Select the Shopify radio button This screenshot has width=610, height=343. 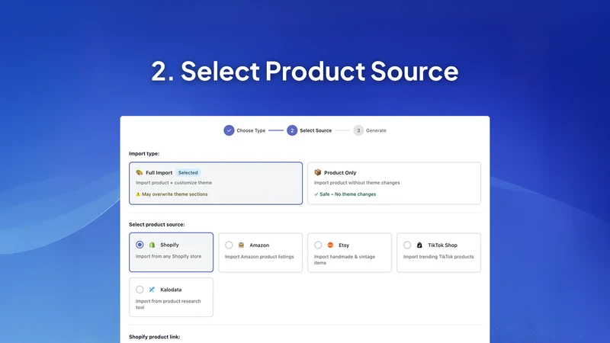140,245
